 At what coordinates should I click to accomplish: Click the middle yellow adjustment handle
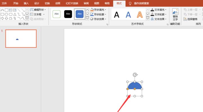point(135,89)
